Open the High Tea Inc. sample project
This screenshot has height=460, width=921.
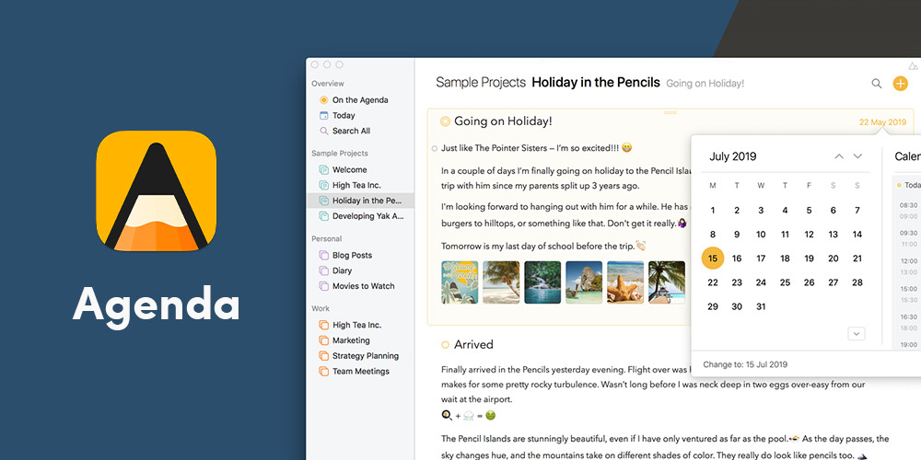pyautogui.click(x=356, y=185)
